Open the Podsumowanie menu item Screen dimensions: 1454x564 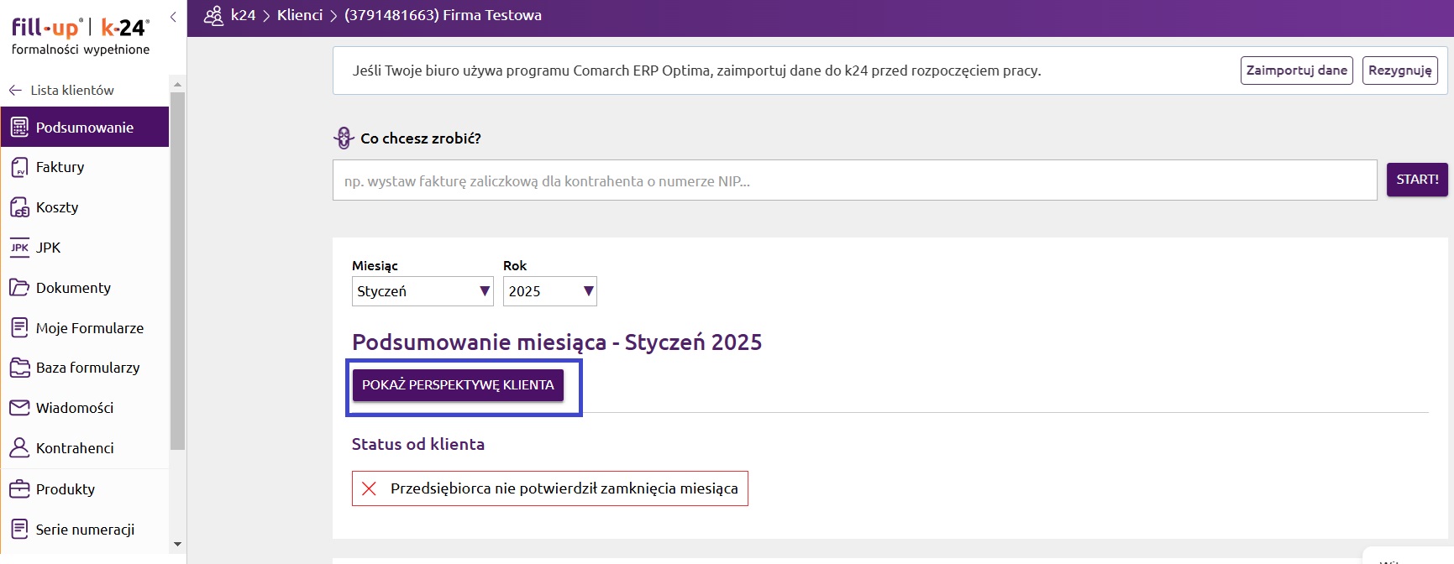point(84,128)
